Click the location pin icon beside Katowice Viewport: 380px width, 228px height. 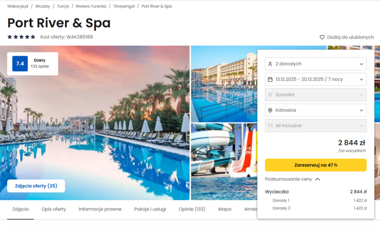(270, 110)
